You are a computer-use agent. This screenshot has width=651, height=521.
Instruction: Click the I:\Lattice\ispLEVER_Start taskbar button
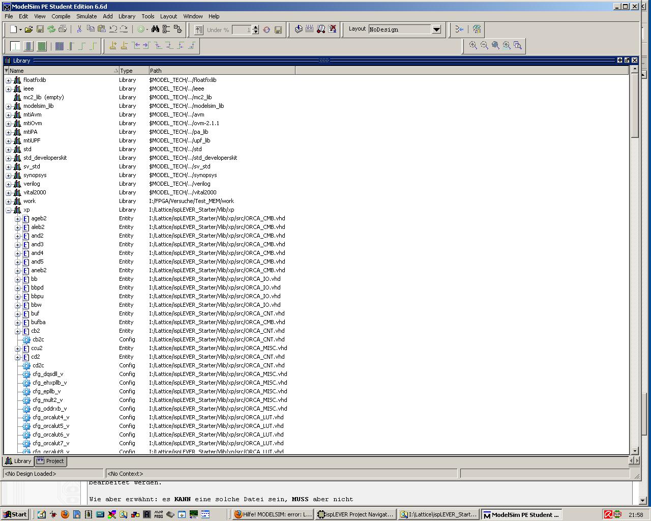(x=438, y=514)
